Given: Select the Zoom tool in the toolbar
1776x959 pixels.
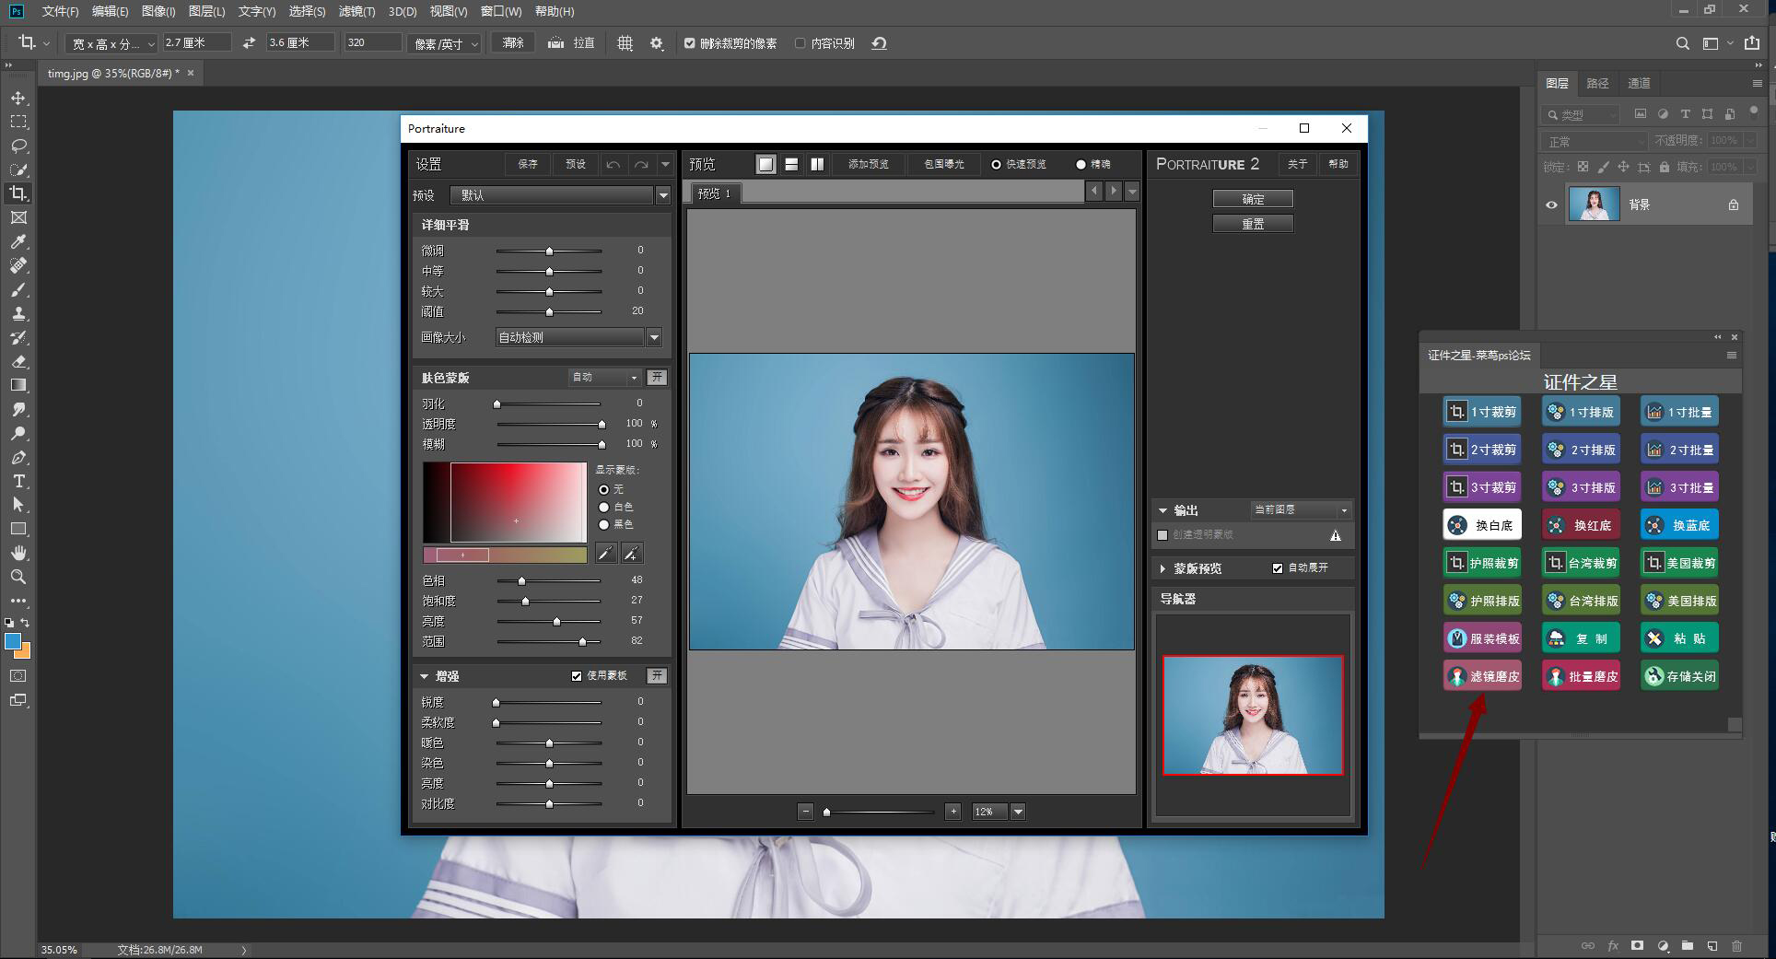Looking at the screenshot, I should (x=18, y=577).
